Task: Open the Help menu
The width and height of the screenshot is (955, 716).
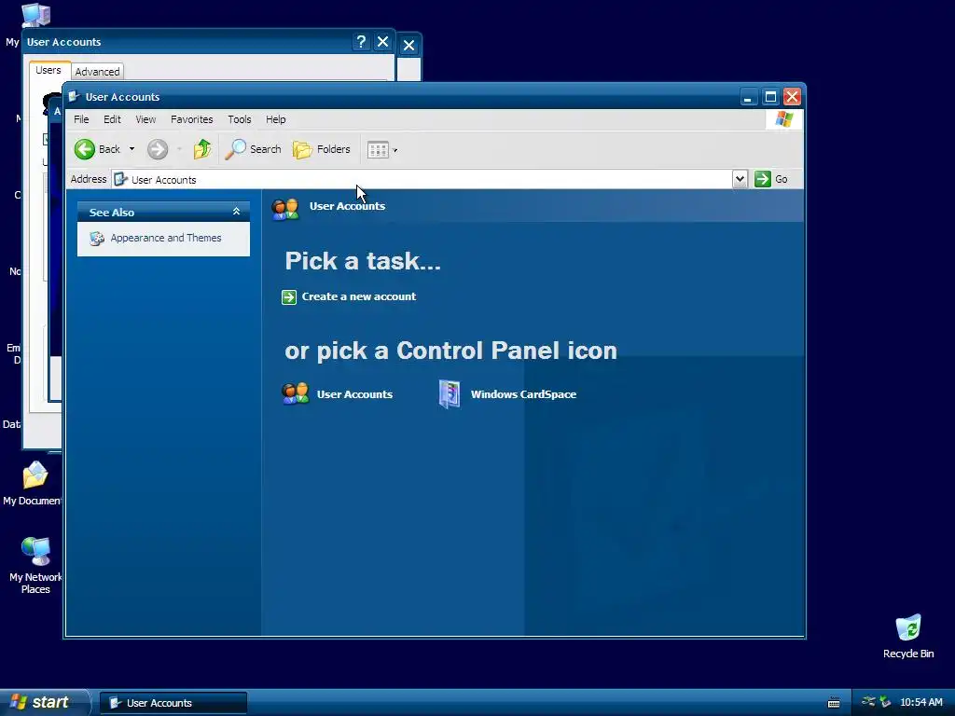Action: [276, 119]
